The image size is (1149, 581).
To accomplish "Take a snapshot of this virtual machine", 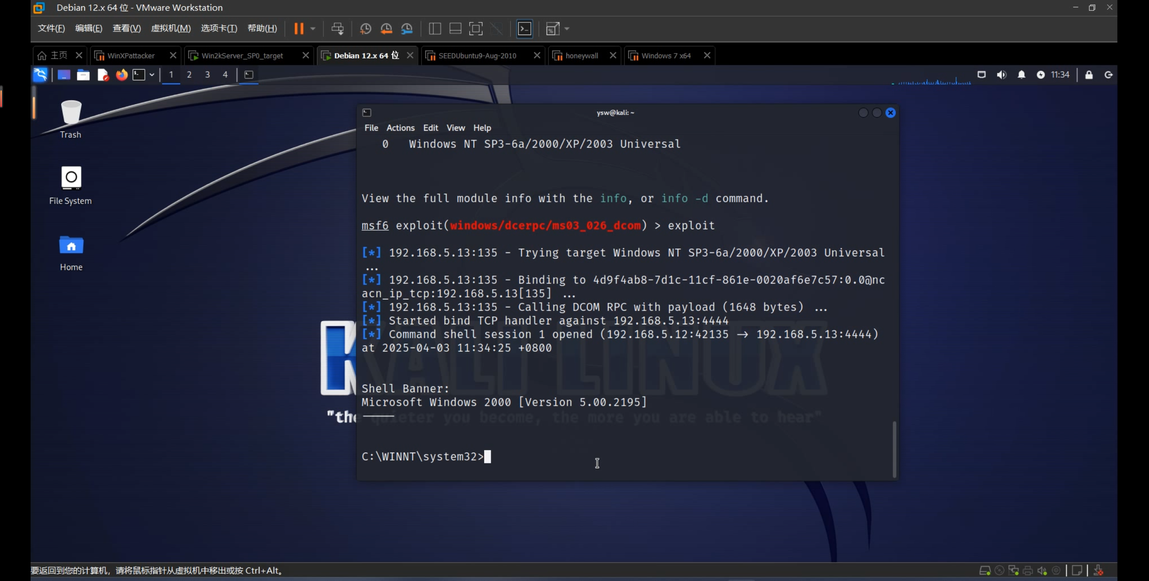I will pyautogui.click(x=365, y=29).
